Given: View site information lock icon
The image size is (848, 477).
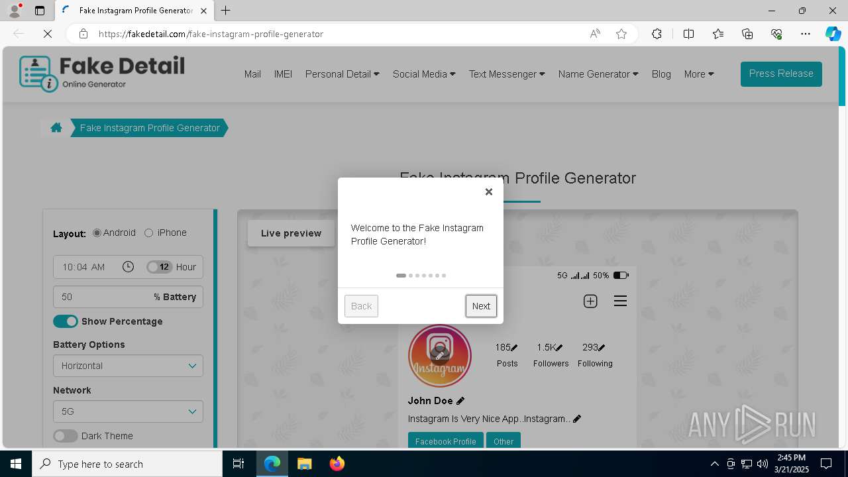Looking at the screenshot, I should [83, 34].
